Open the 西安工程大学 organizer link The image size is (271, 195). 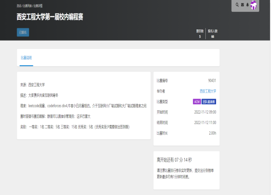[x=208, y=91]
